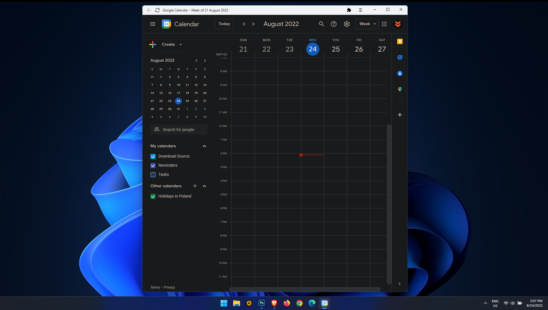Collapse the Other calendars section
This screenshot has height=310, width=548.
pyautogui.click(x=204, y=186)
